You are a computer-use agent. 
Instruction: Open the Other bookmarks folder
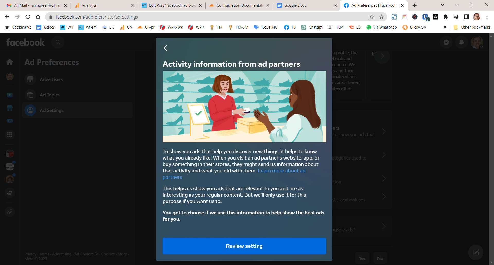[472, 27]
